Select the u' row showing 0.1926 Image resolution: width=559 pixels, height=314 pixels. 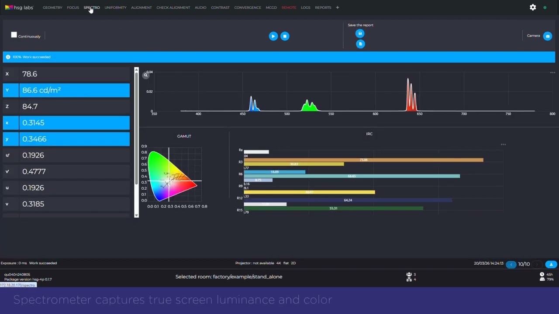click(66, 155)
